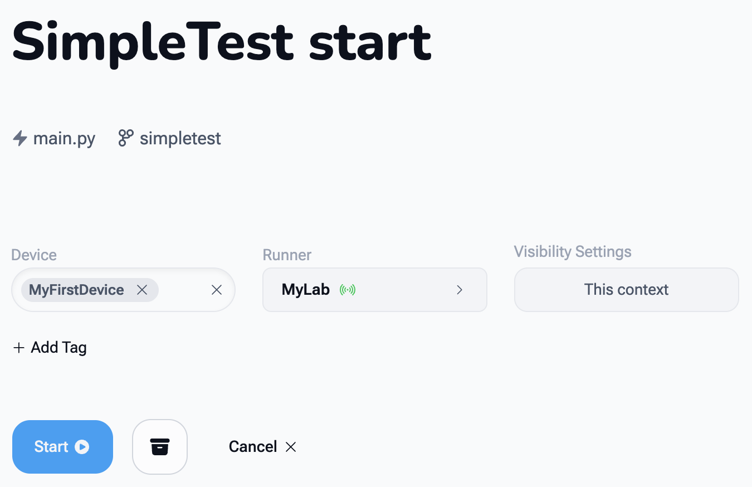Click the branch icon next to simpletest
Image resolution: width=752 pixels, height=487 pixels.
(126, 138)
